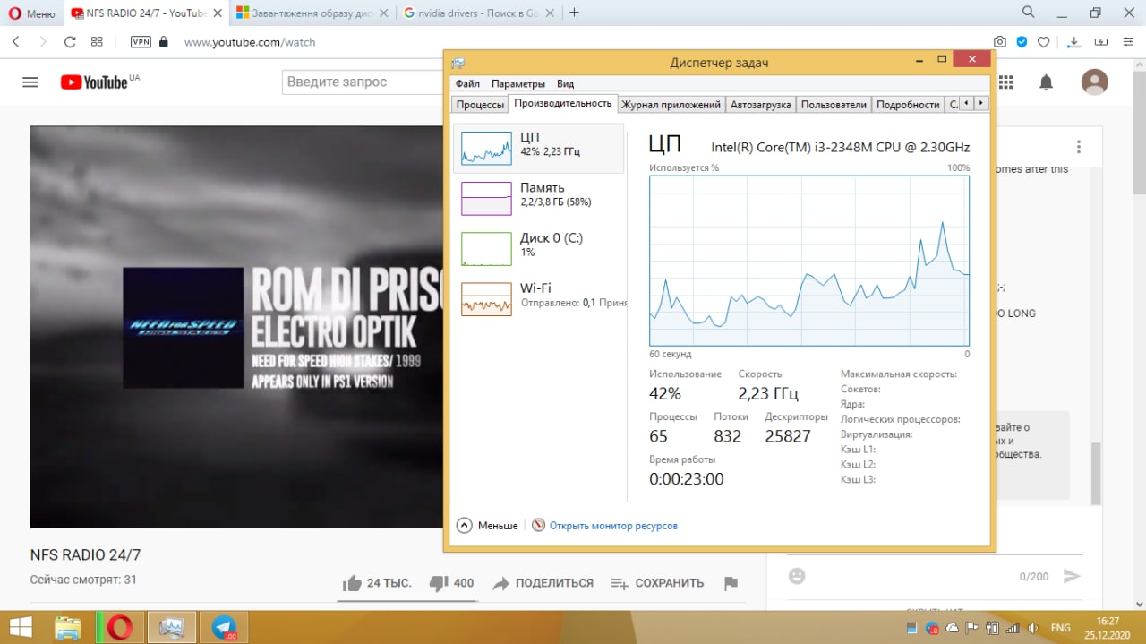
Task: Like the video with thumbs up
Action: (x=377, y=583)
